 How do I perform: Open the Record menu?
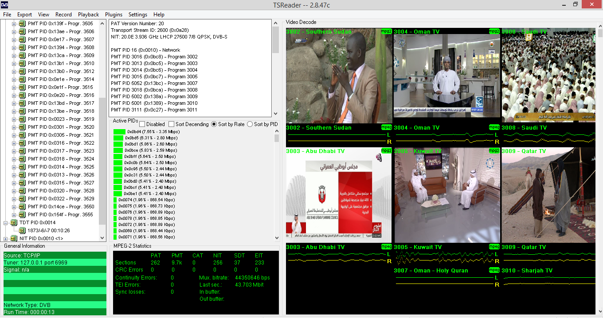pos(63,15)
